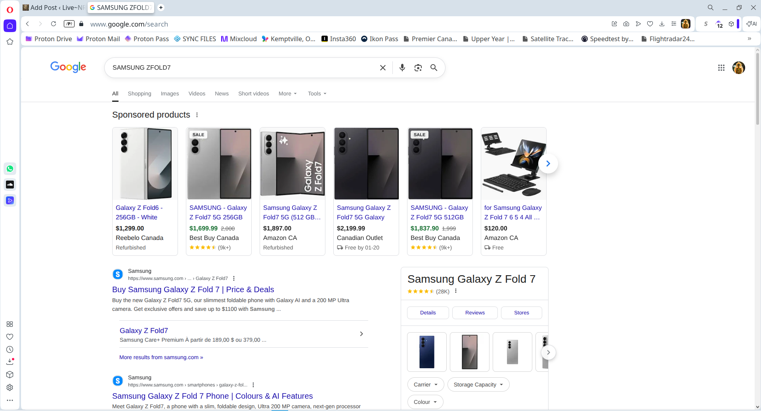Click the Reviews button in product panel

(x=474, y=313)
